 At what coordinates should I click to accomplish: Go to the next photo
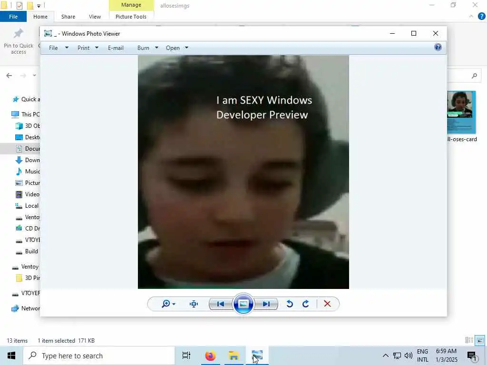(266, 304)
